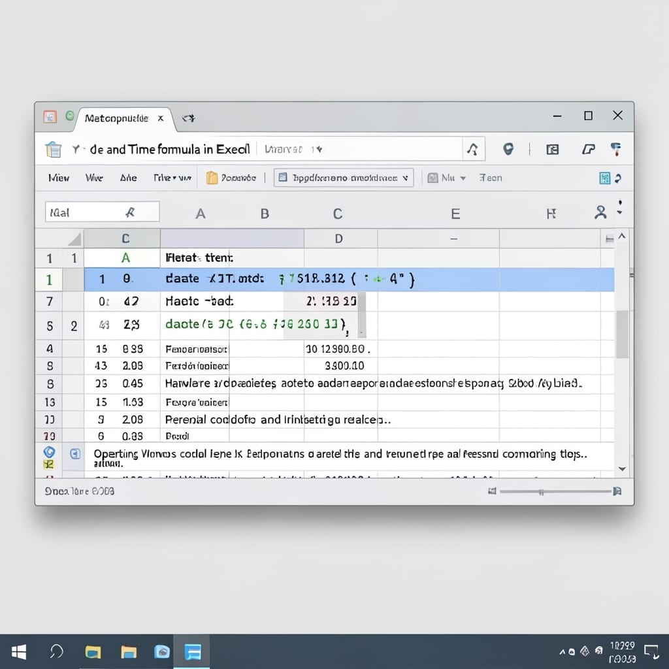Open the Windows Start menu
The image size is (669, 669).
[x=19, y=652]
